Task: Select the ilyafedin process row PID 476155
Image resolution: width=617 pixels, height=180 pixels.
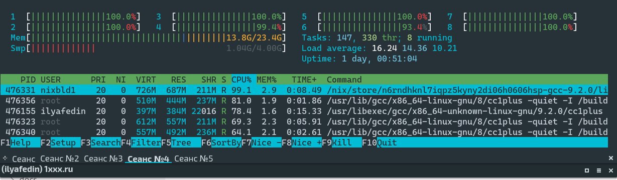Action: tap(304, 111)
